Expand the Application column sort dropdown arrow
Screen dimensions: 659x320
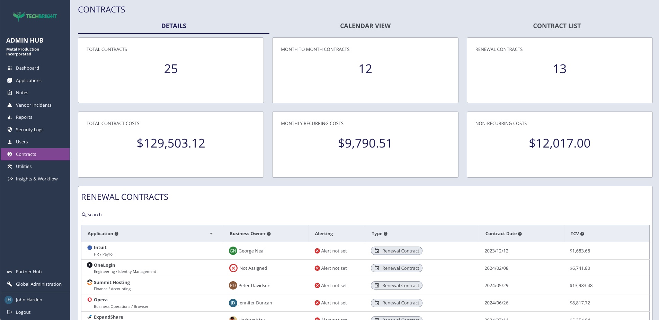click(x=211, y=234)
